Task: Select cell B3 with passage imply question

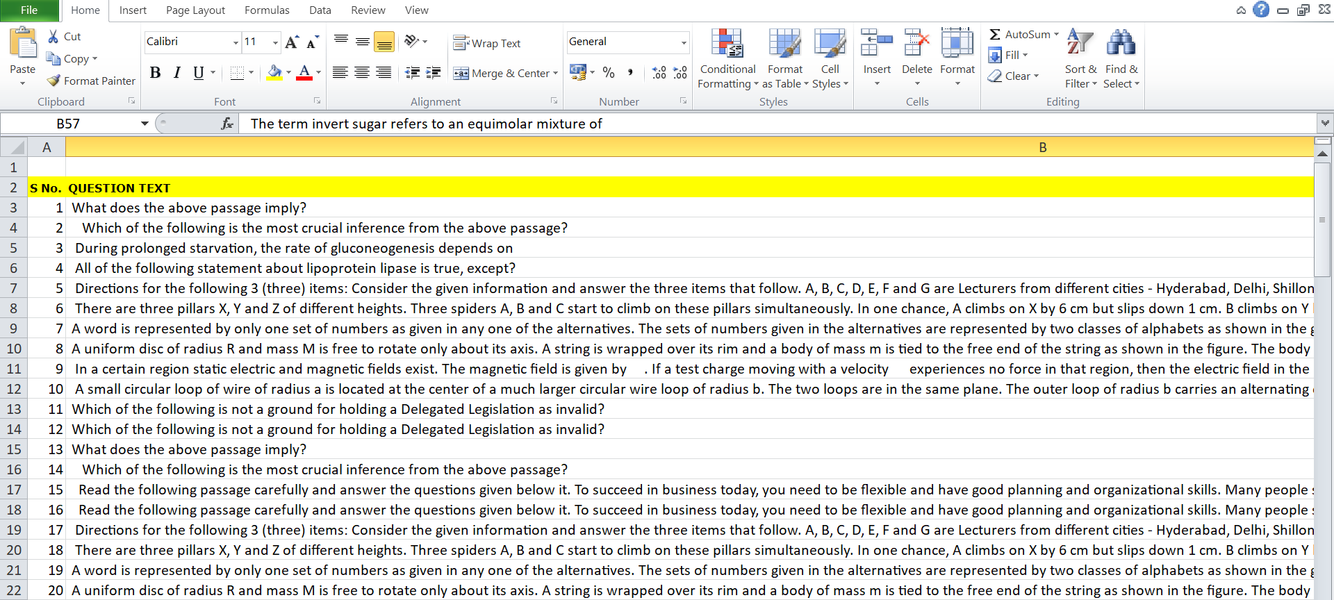Action: (x=417, y=208)
